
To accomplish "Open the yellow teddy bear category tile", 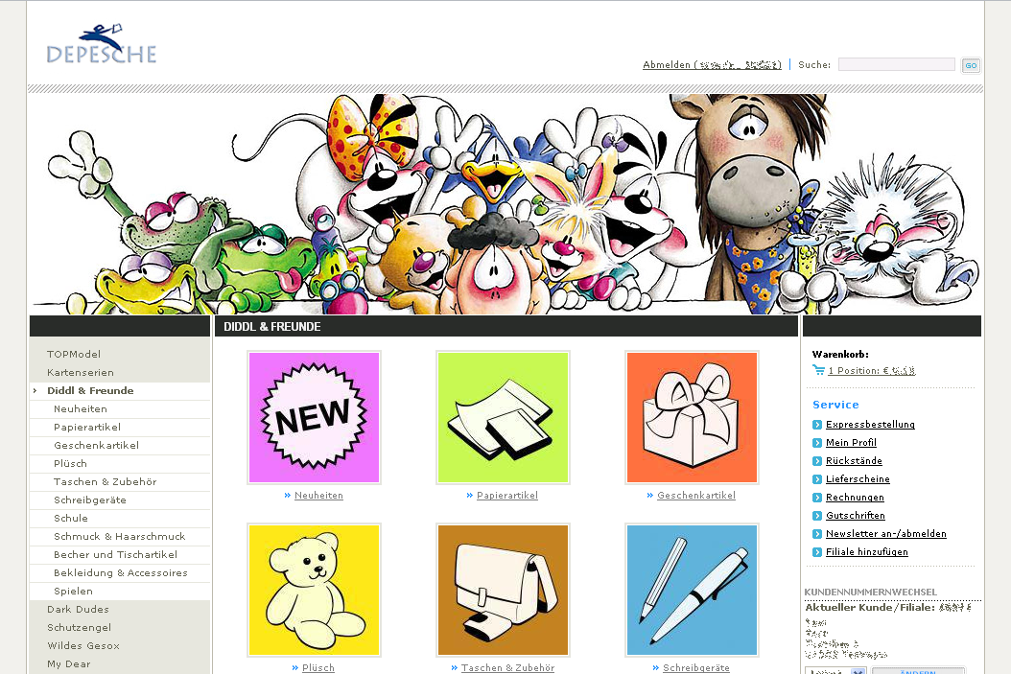I will [x=314, y=591].
